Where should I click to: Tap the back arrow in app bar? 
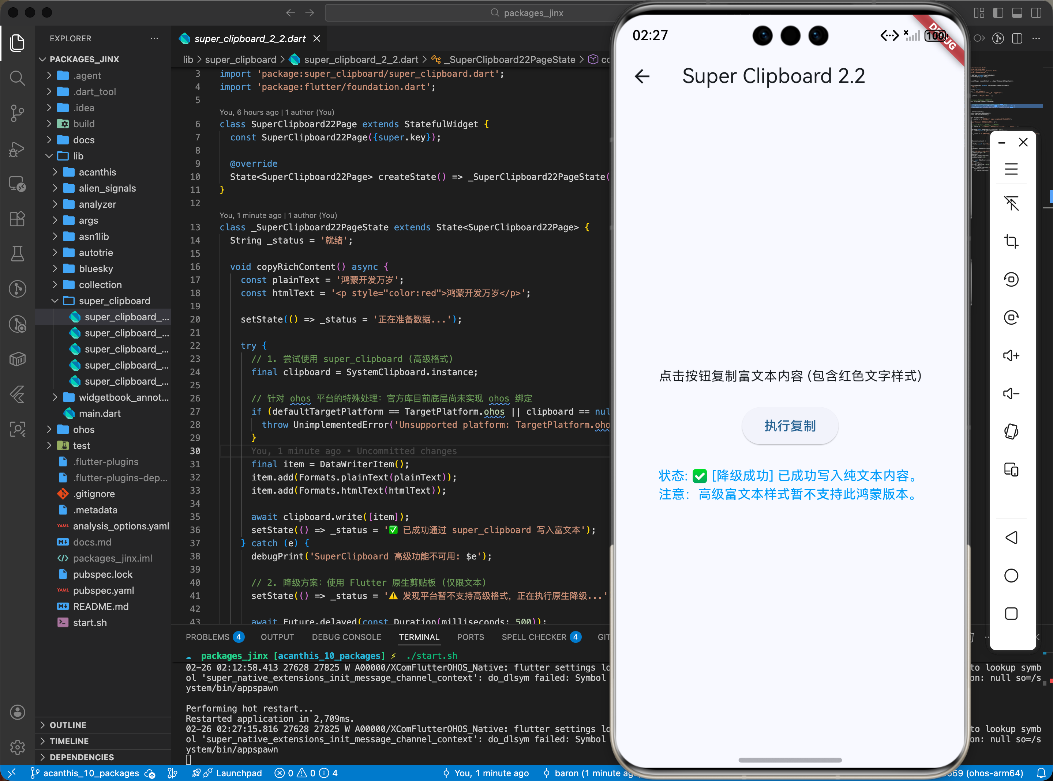(642, 76)
